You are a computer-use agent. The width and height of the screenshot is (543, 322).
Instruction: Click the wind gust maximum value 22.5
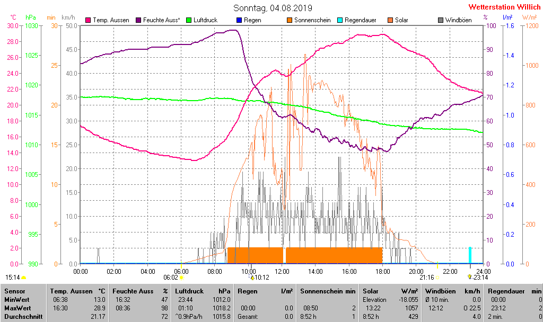tap(475, 308)
